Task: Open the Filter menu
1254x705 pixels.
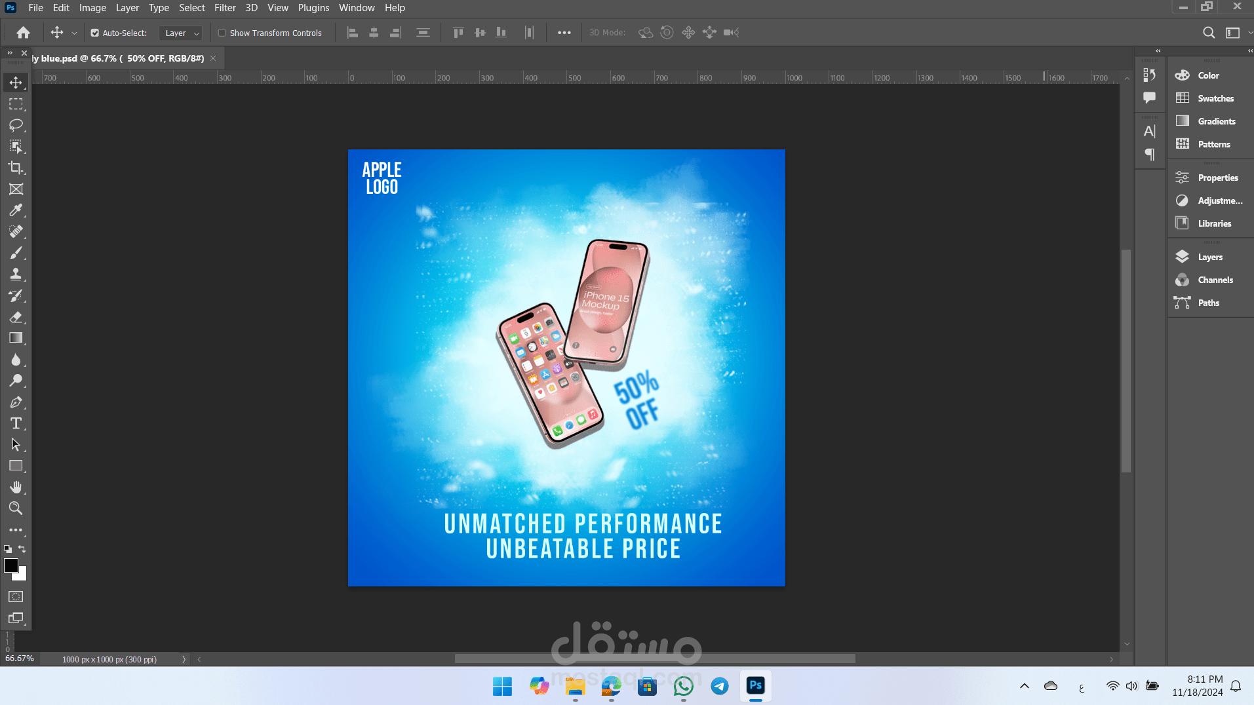Action: pos(225,8)
